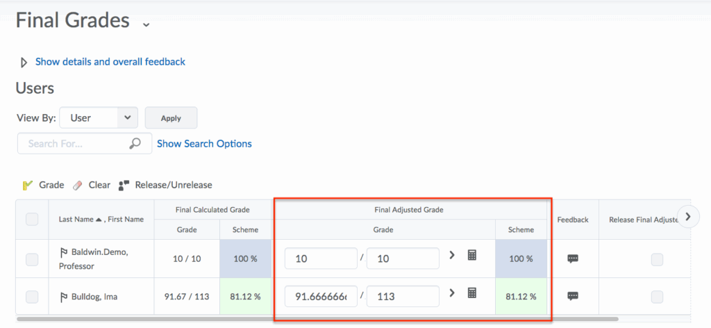Open calculator icon for Baldwin.Demo row
The height and width of the screenshot is (328, 711).
pyautogui.click(x=472, y=256)
